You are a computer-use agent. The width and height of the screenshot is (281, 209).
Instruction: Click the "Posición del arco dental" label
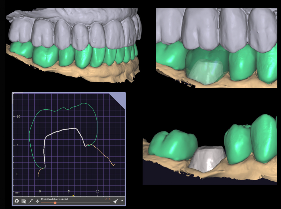[54, 199]
